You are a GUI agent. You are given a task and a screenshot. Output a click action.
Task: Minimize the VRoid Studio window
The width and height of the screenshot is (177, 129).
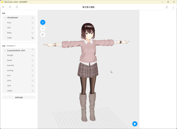(x=162, y=2)
